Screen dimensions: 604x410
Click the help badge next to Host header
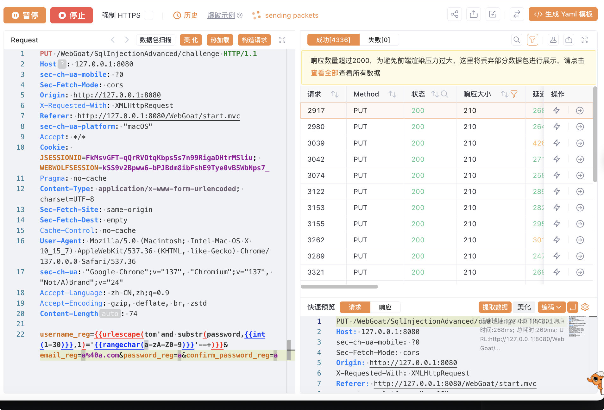click(x=62, y=64)
